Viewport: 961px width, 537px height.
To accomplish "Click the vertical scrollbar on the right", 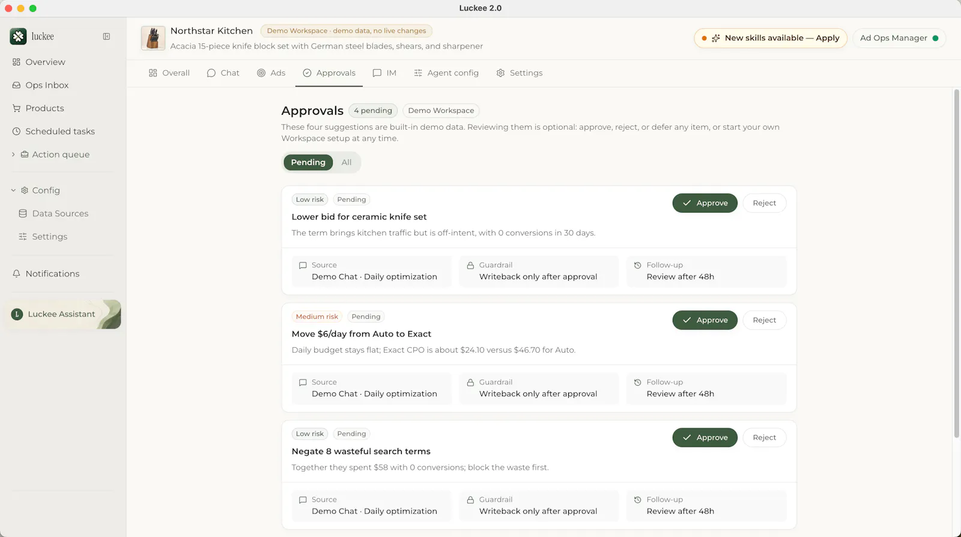I will click(957, 263).
